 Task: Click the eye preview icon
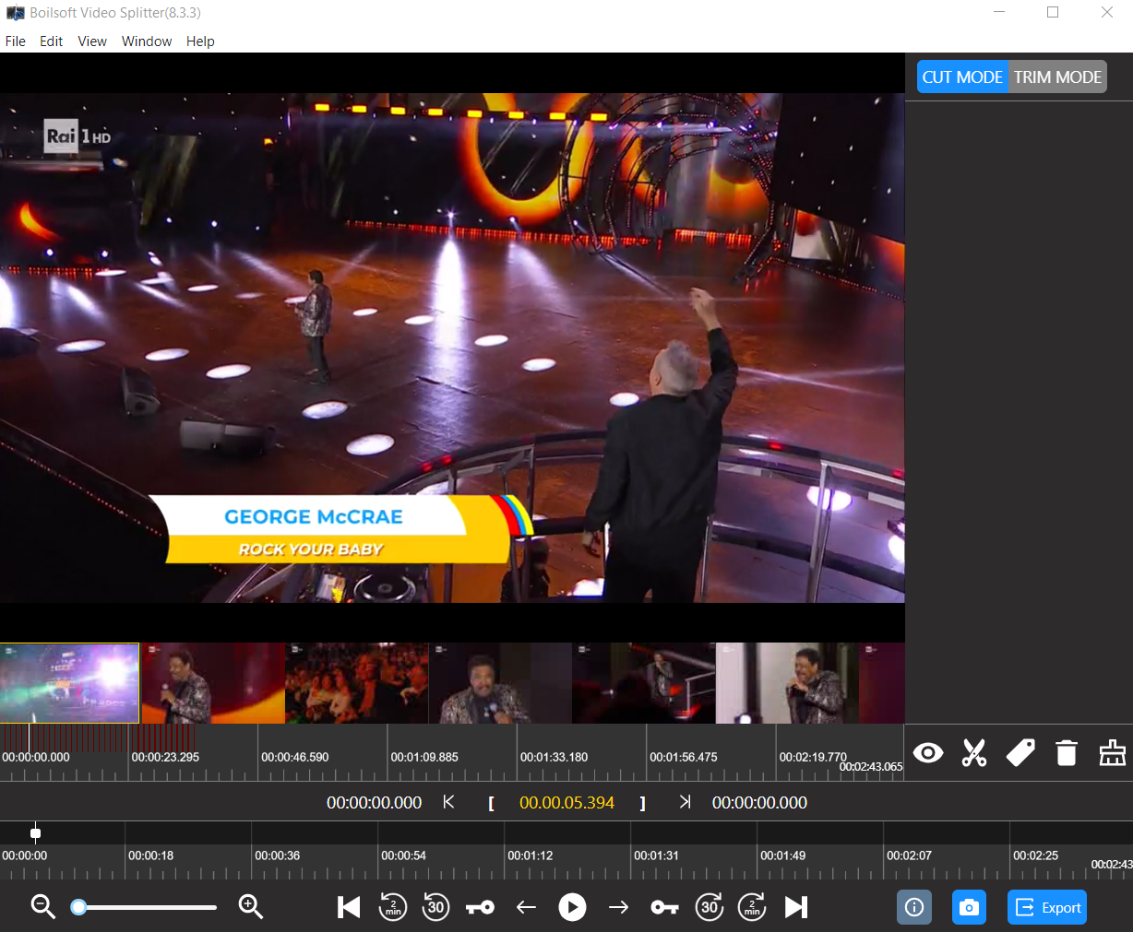point(928,753)
